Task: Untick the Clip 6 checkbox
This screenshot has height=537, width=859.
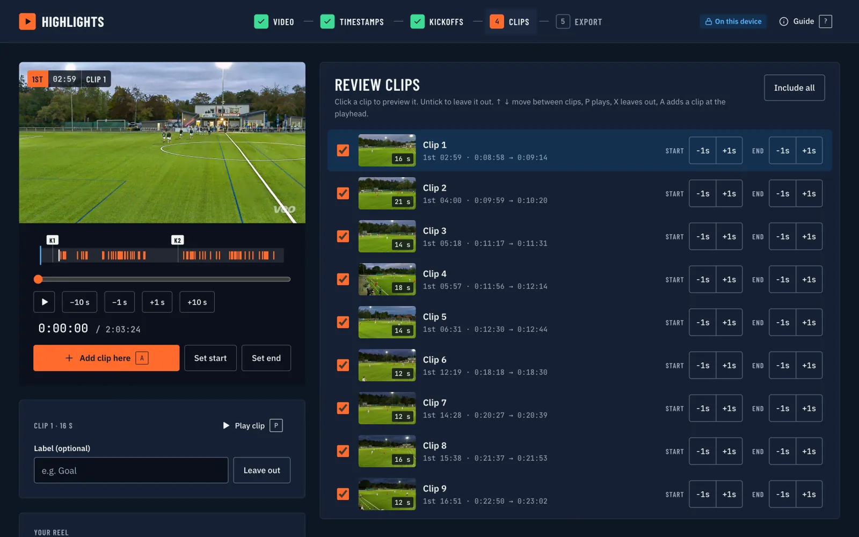Action: [343, 365]
